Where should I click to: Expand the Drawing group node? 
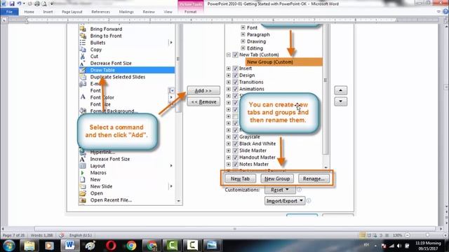coord(243,41)
